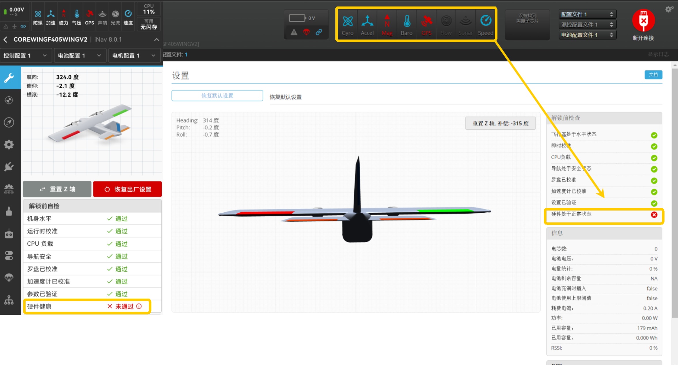Viewport: 678px width, 365px height.
Task: Open the gear-hierarchy mixer sidebar icon
Action: click(x=9, y=189)
